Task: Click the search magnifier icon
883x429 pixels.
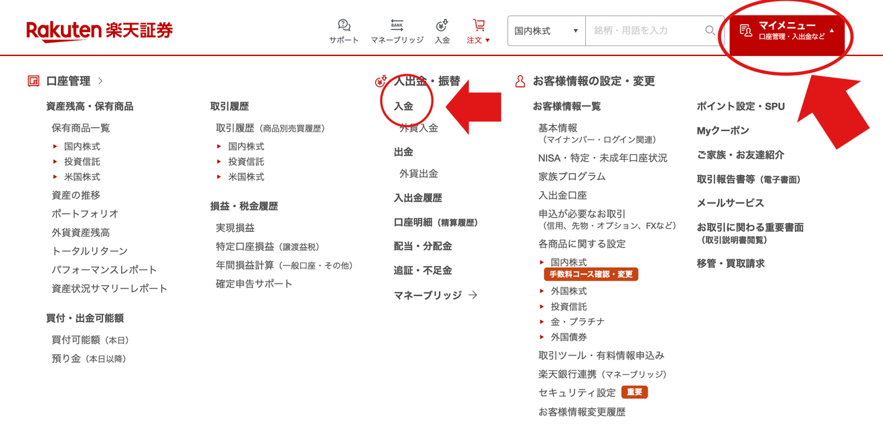Action: [x=710, y=31]
